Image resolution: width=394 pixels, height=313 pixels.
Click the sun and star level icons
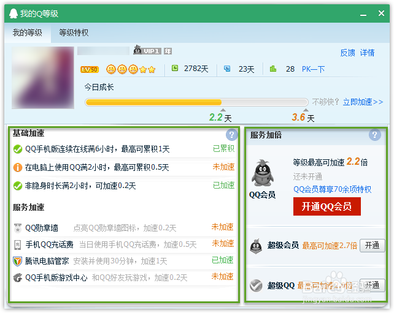pos(131,69)
